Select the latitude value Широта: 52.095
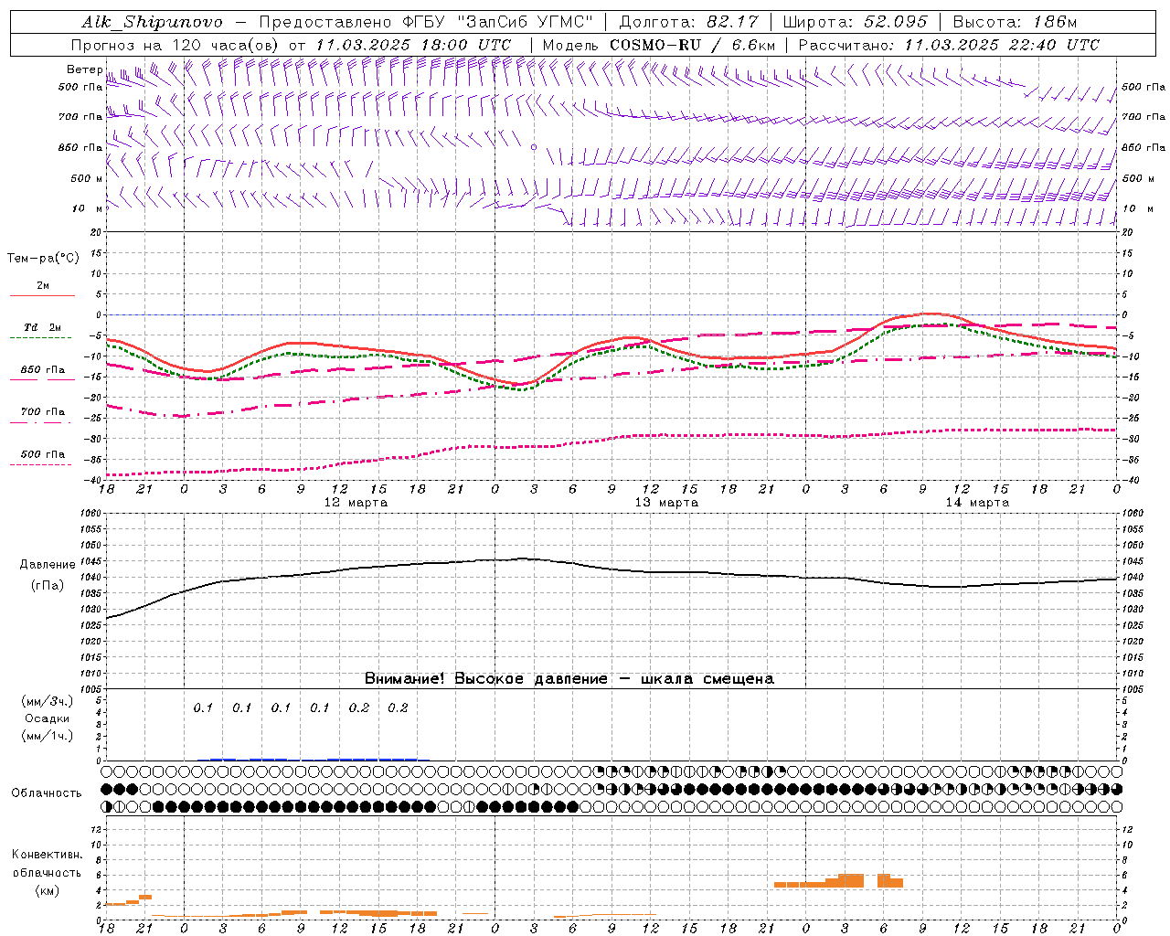Image resolution: width=1170 pixels, height=936 pixels. click(856, 22)
